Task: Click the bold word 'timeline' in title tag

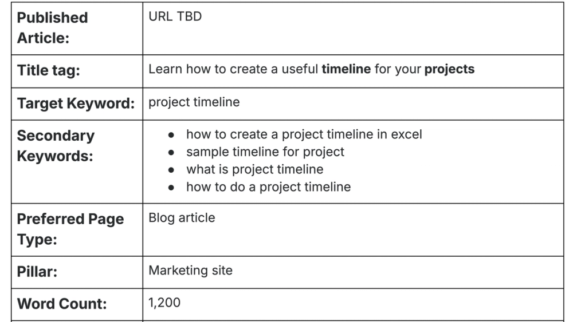Action: click(x=346, y=69)
